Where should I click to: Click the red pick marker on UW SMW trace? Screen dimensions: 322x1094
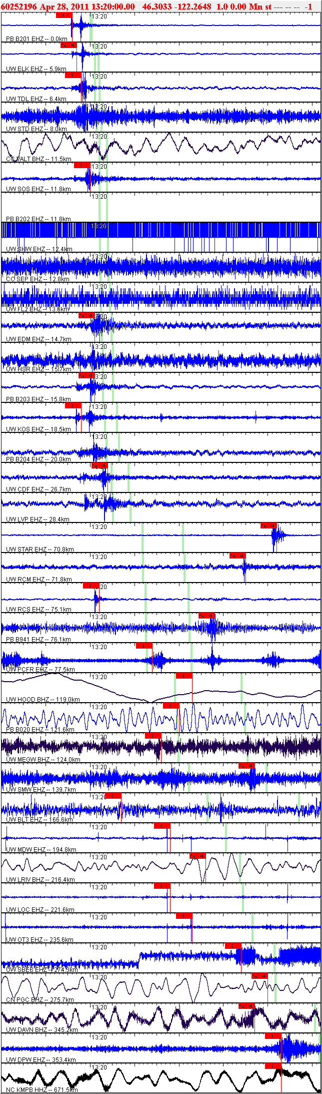click(x=246, y=766)
